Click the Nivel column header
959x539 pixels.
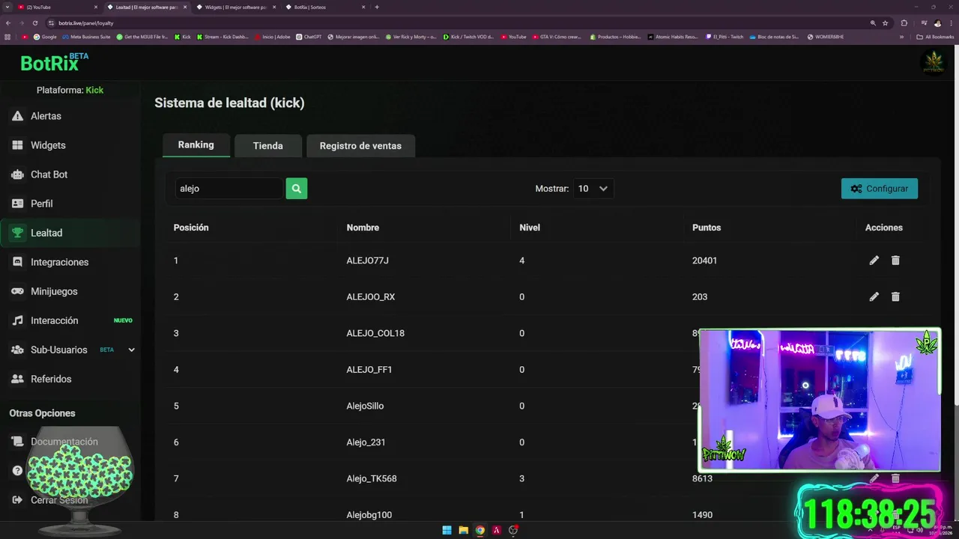tap(530, 228)
